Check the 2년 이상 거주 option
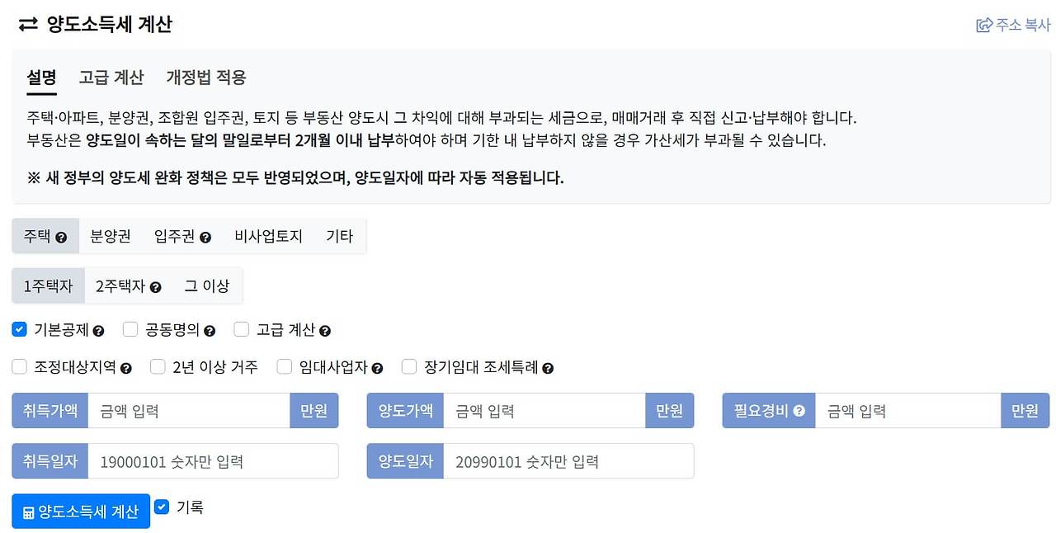 pyautogui.click(x=157, y=366)
